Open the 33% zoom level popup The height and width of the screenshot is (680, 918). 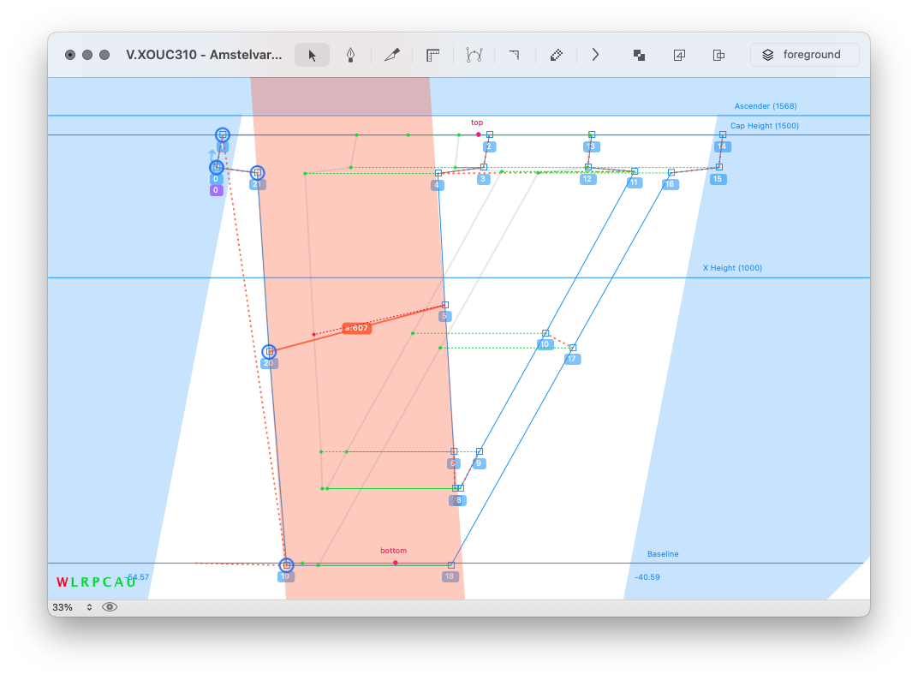73,607
